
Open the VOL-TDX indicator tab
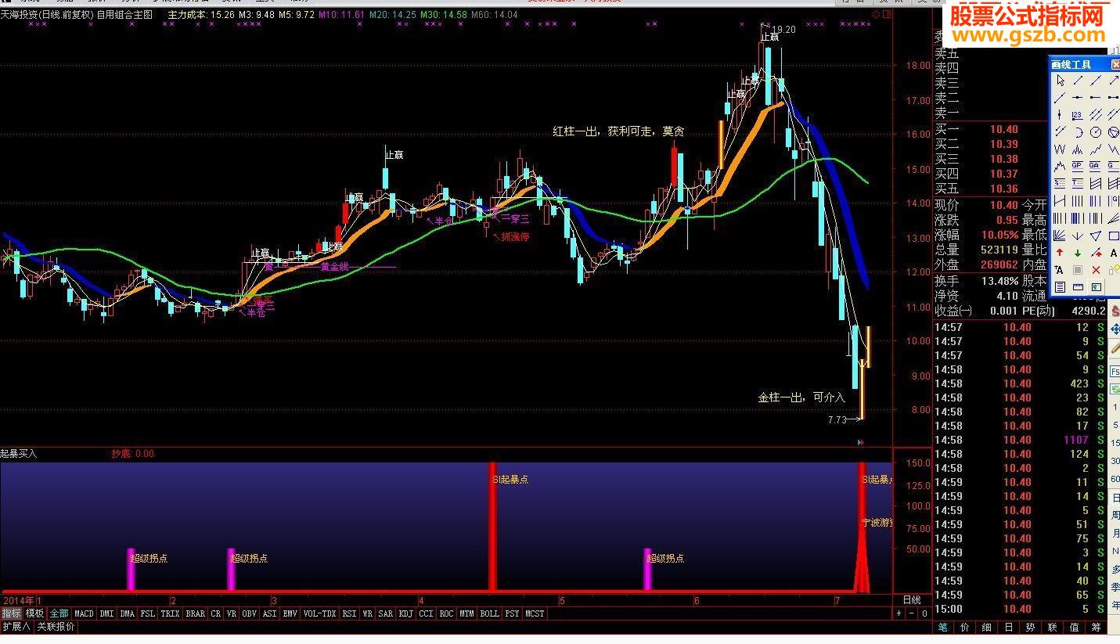pyautogui.click(x=319, y=613)
